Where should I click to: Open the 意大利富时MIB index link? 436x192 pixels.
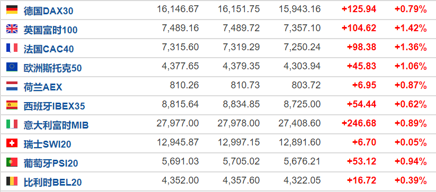tap(56, 125)
